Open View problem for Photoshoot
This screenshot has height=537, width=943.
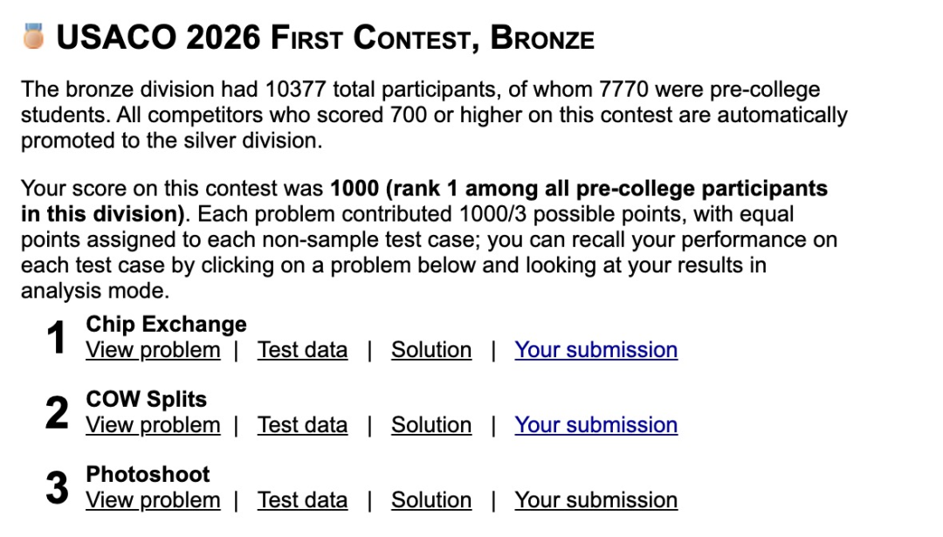[153, 500]
